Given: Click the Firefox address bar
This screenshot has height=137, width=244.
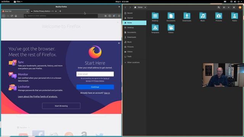Looking at the screenshot, I should coord(61,16).
